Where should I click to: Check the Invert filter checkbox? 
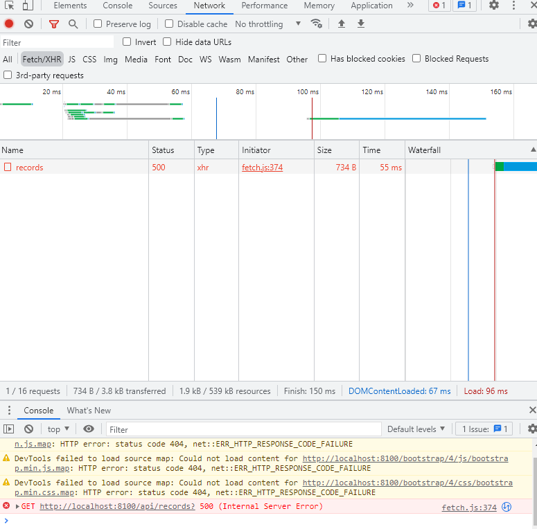click(127, 42)
